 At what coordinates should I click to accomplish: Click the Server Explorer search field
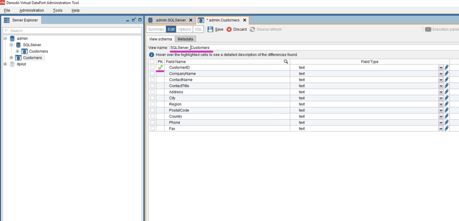[x=72, y=31]
